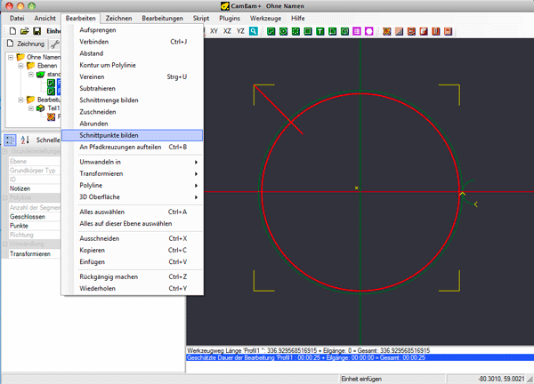Viewport: 534px width, 384px height.
Task: Sort properties alphabetically with A-Z icon
Action: pyautogui.click(x=25, y=140)
